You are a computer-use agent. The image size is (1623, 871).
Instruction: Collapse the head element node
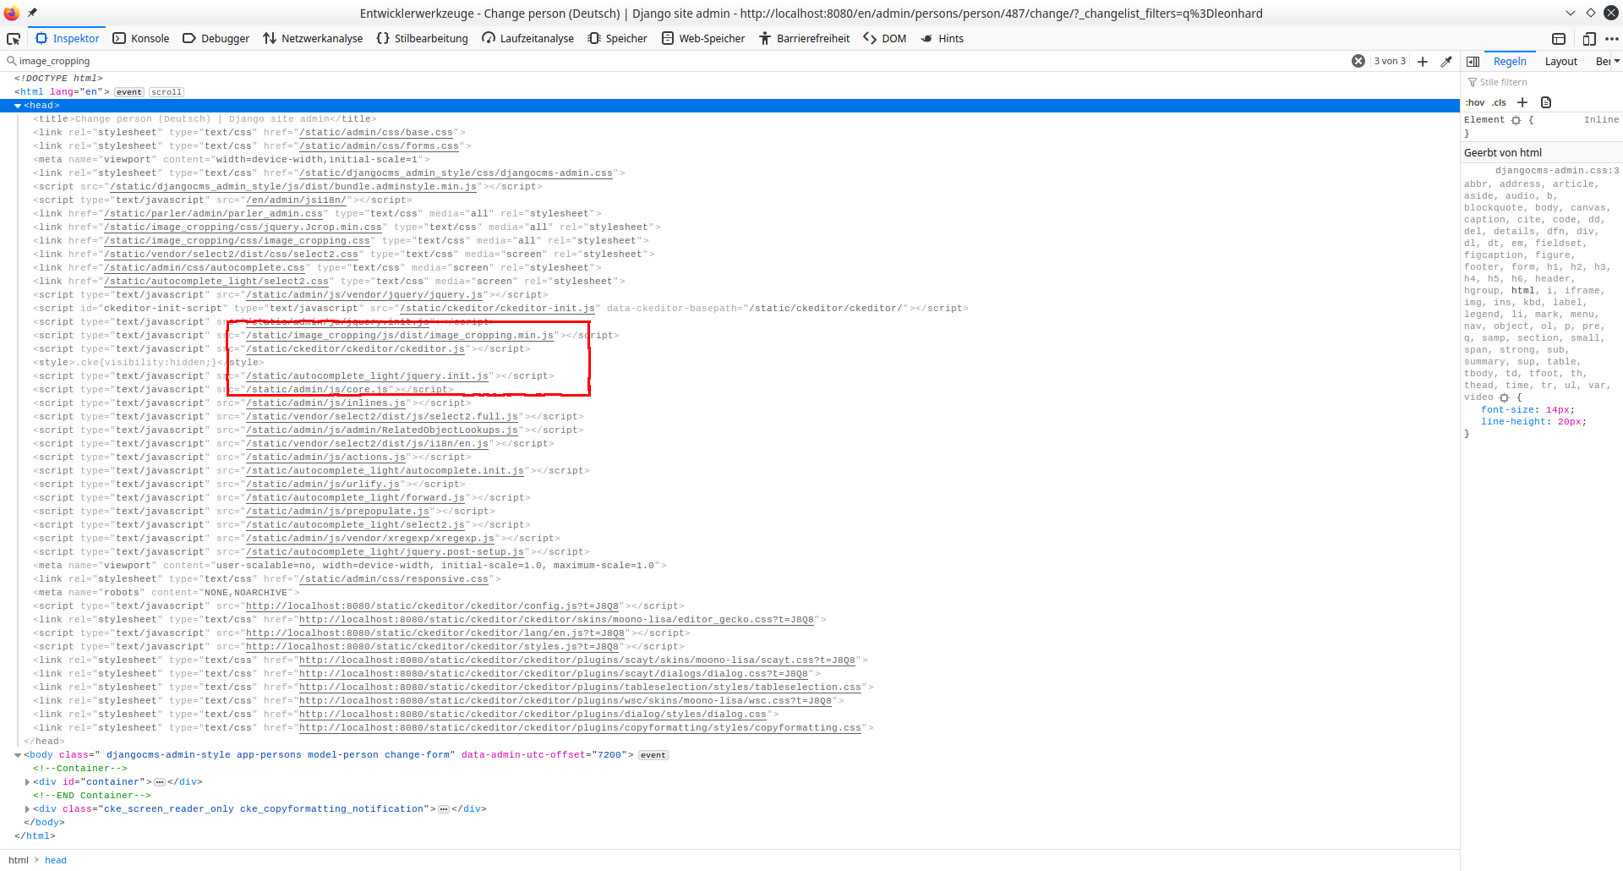(18, 105)
